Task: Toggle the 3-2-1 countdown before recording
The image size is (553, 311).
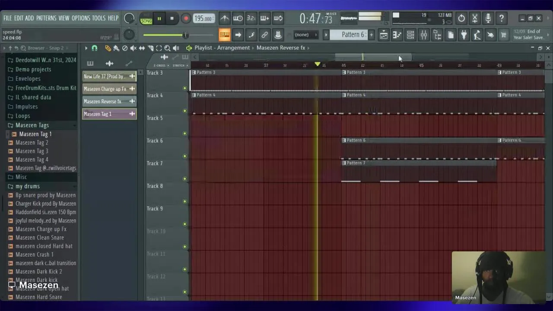Action: tap(251, 18)
